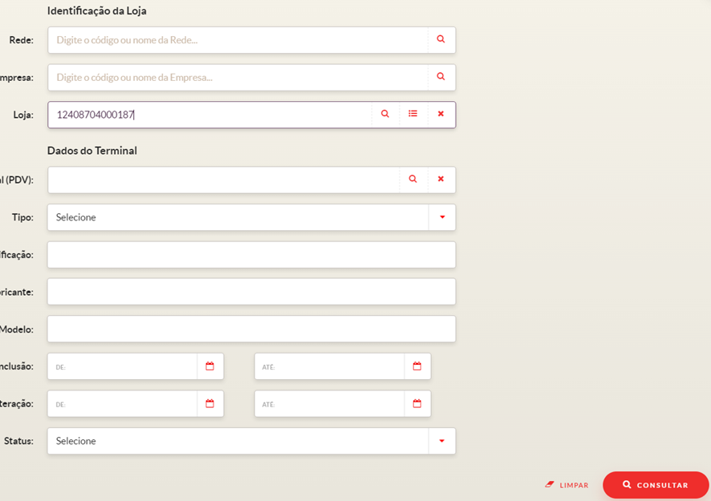Click the Inclusão DE date field
Viewport: 711px width, 501px height.
point(123,366)
